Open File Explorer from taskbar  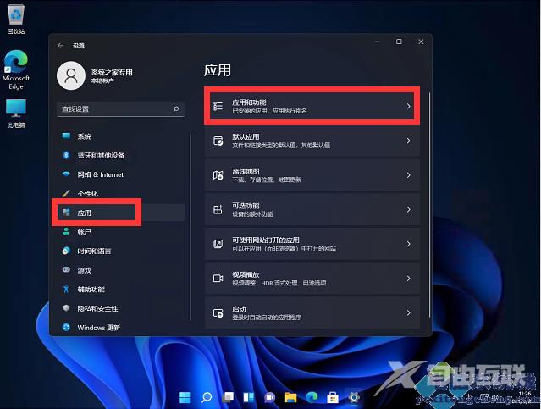[x=291, y=398]
